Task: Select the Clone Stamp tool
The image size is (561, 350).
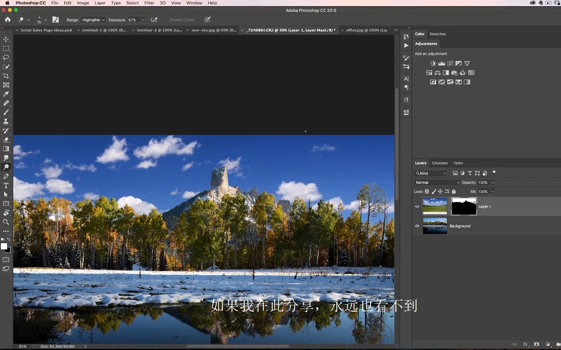Action: pyautogui.click(x=5, y=121)
